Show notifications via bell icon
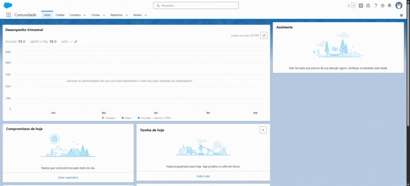Image resolution: width=410 pixels, height=186 pixels. [x=389, y=6]
